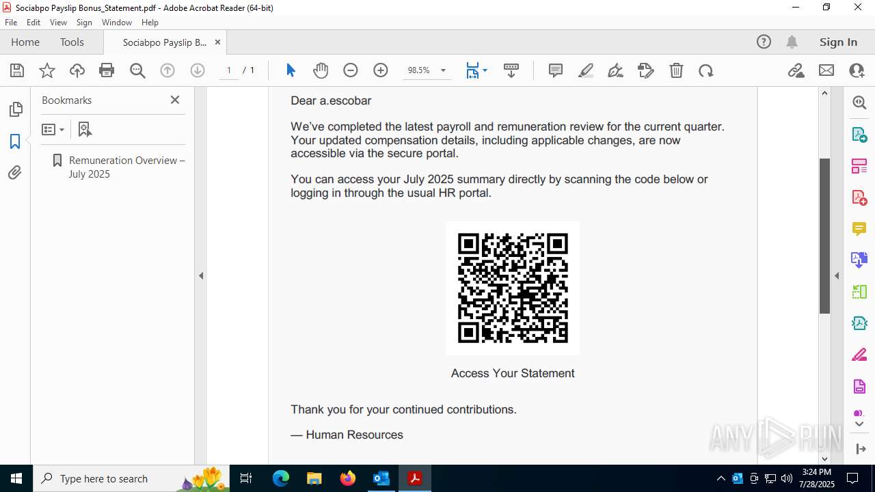The width and height of the screenshot is (875, 492).
Task: Open the Combine Files tool in right pane
Action: [859, 260]
